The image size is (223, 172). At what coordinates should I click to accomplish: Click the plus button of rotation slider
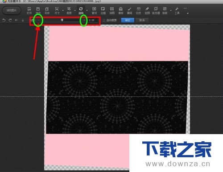84,20
